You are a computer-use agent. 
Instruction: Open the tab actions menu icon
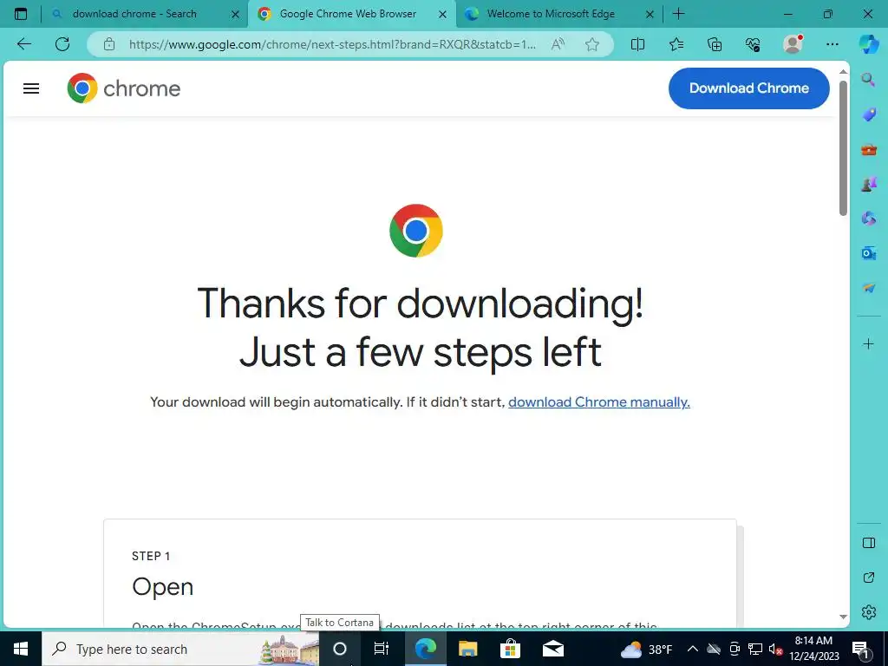(x=21, y=14)
